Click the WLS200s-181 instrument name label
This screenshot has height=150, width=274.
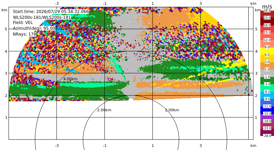pyautogui.click(x=42, y=17)
